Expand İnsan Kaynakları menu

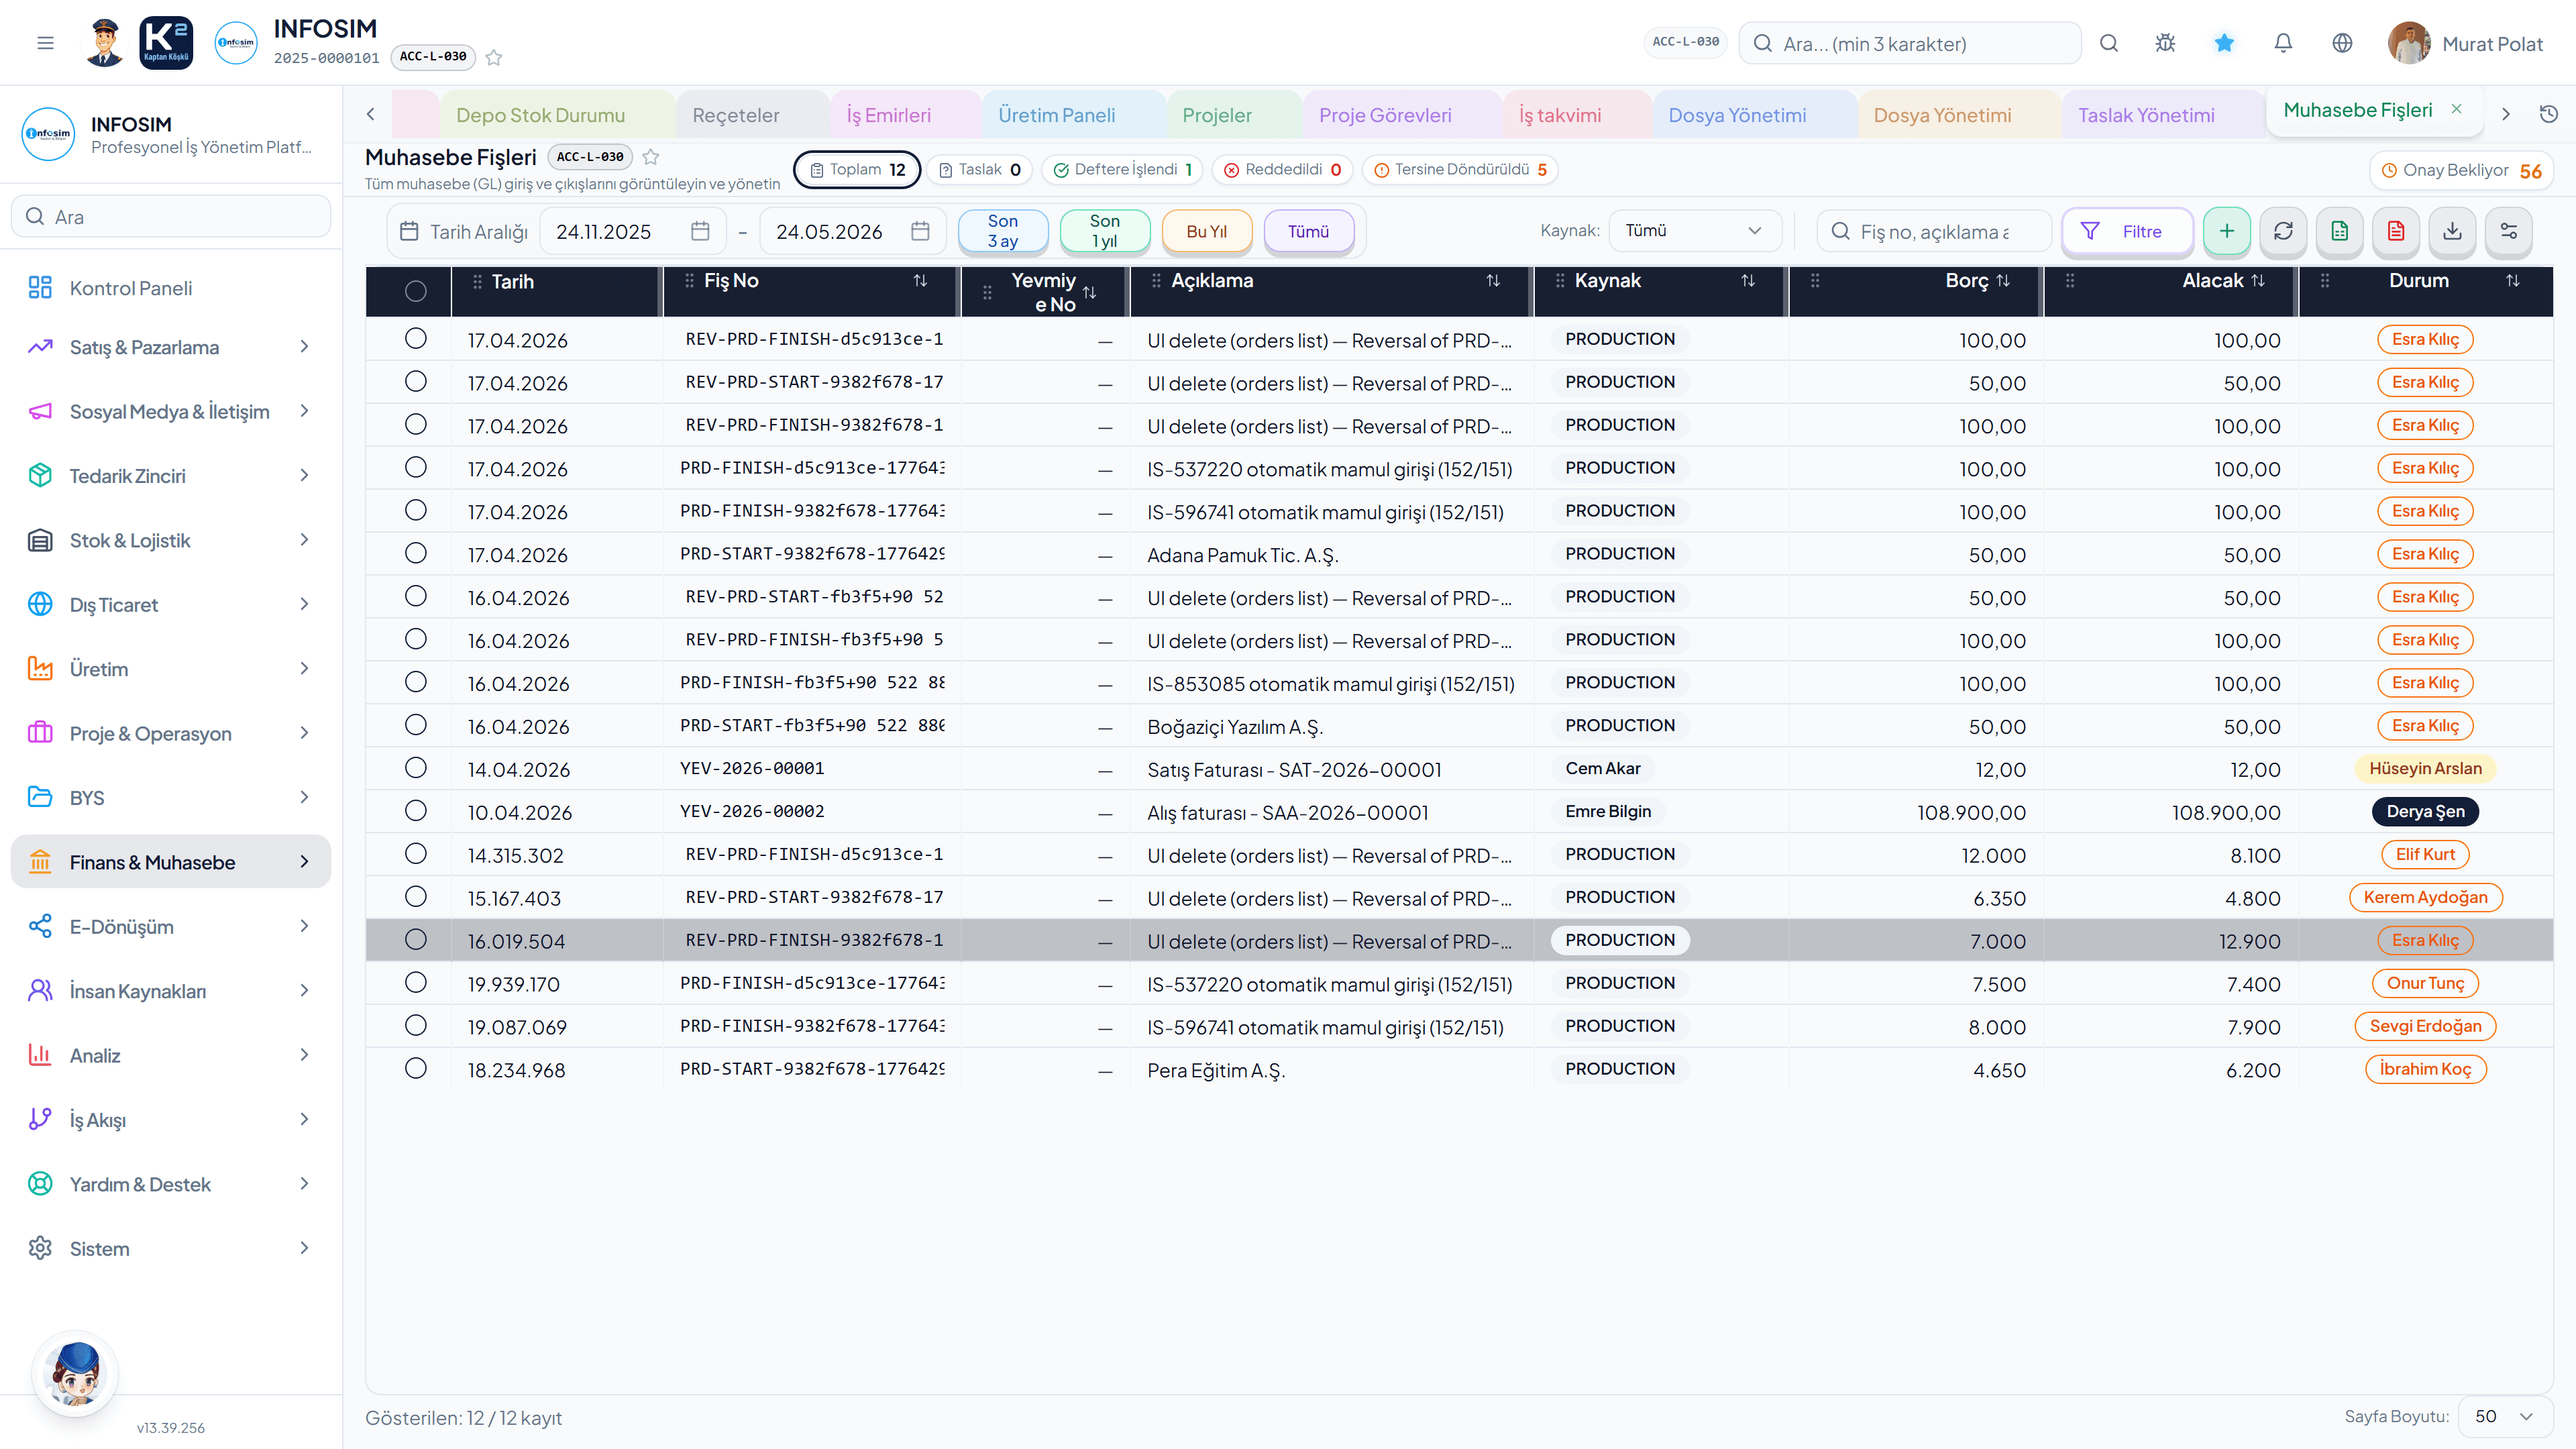click(x=170, y=991)
